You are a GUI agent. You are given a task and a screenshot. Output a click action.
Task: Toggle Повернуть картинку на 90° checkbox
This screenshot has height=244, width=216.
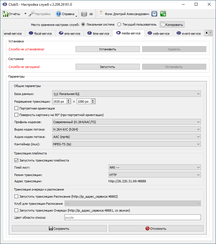[16, 115]
